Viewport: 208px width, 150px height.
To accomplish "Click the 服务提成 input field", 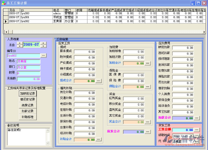I will coord(85,52).
